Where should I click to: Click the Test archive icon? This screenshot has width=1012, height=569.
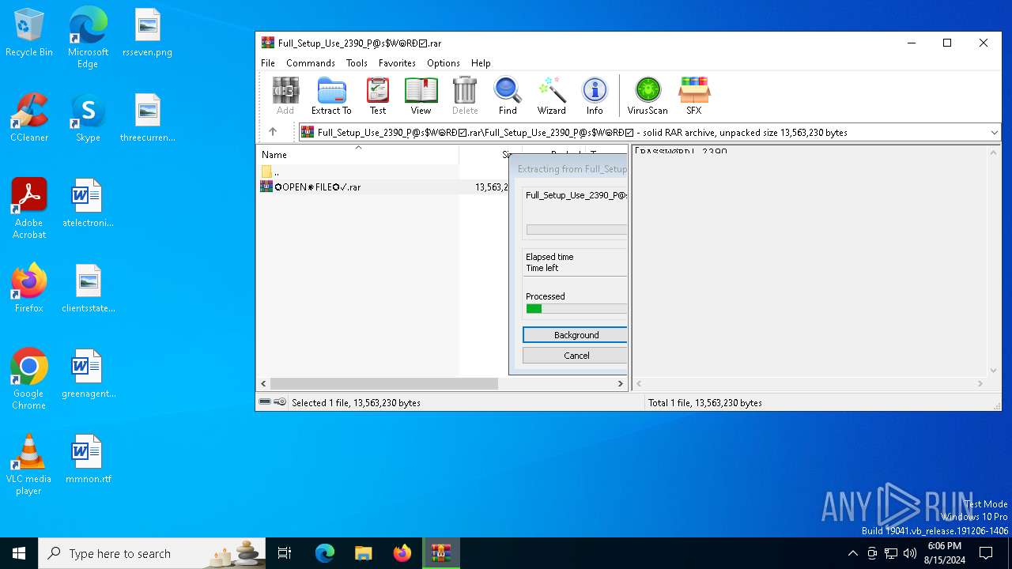coord(378,96)
